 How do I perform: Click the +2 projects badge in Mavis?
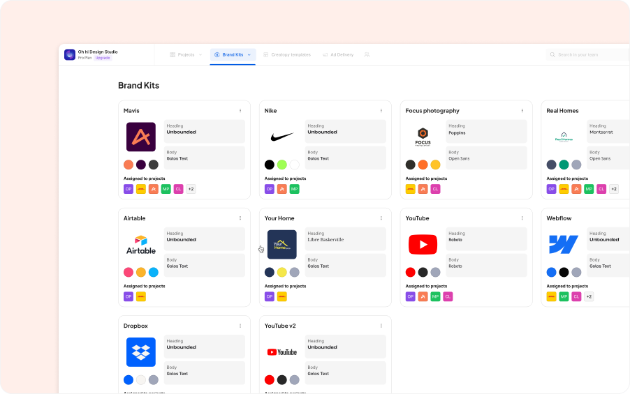[191, 189]
